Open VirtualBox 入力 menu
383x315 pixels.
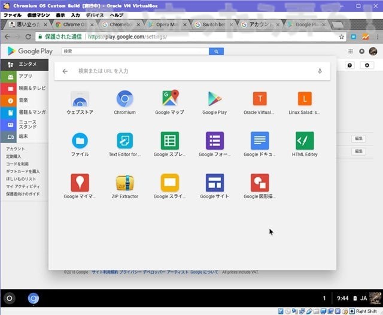75,15
